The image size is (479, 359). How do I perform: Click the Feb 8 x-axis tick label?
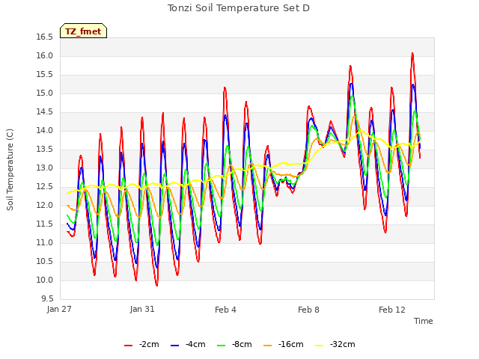308,310
